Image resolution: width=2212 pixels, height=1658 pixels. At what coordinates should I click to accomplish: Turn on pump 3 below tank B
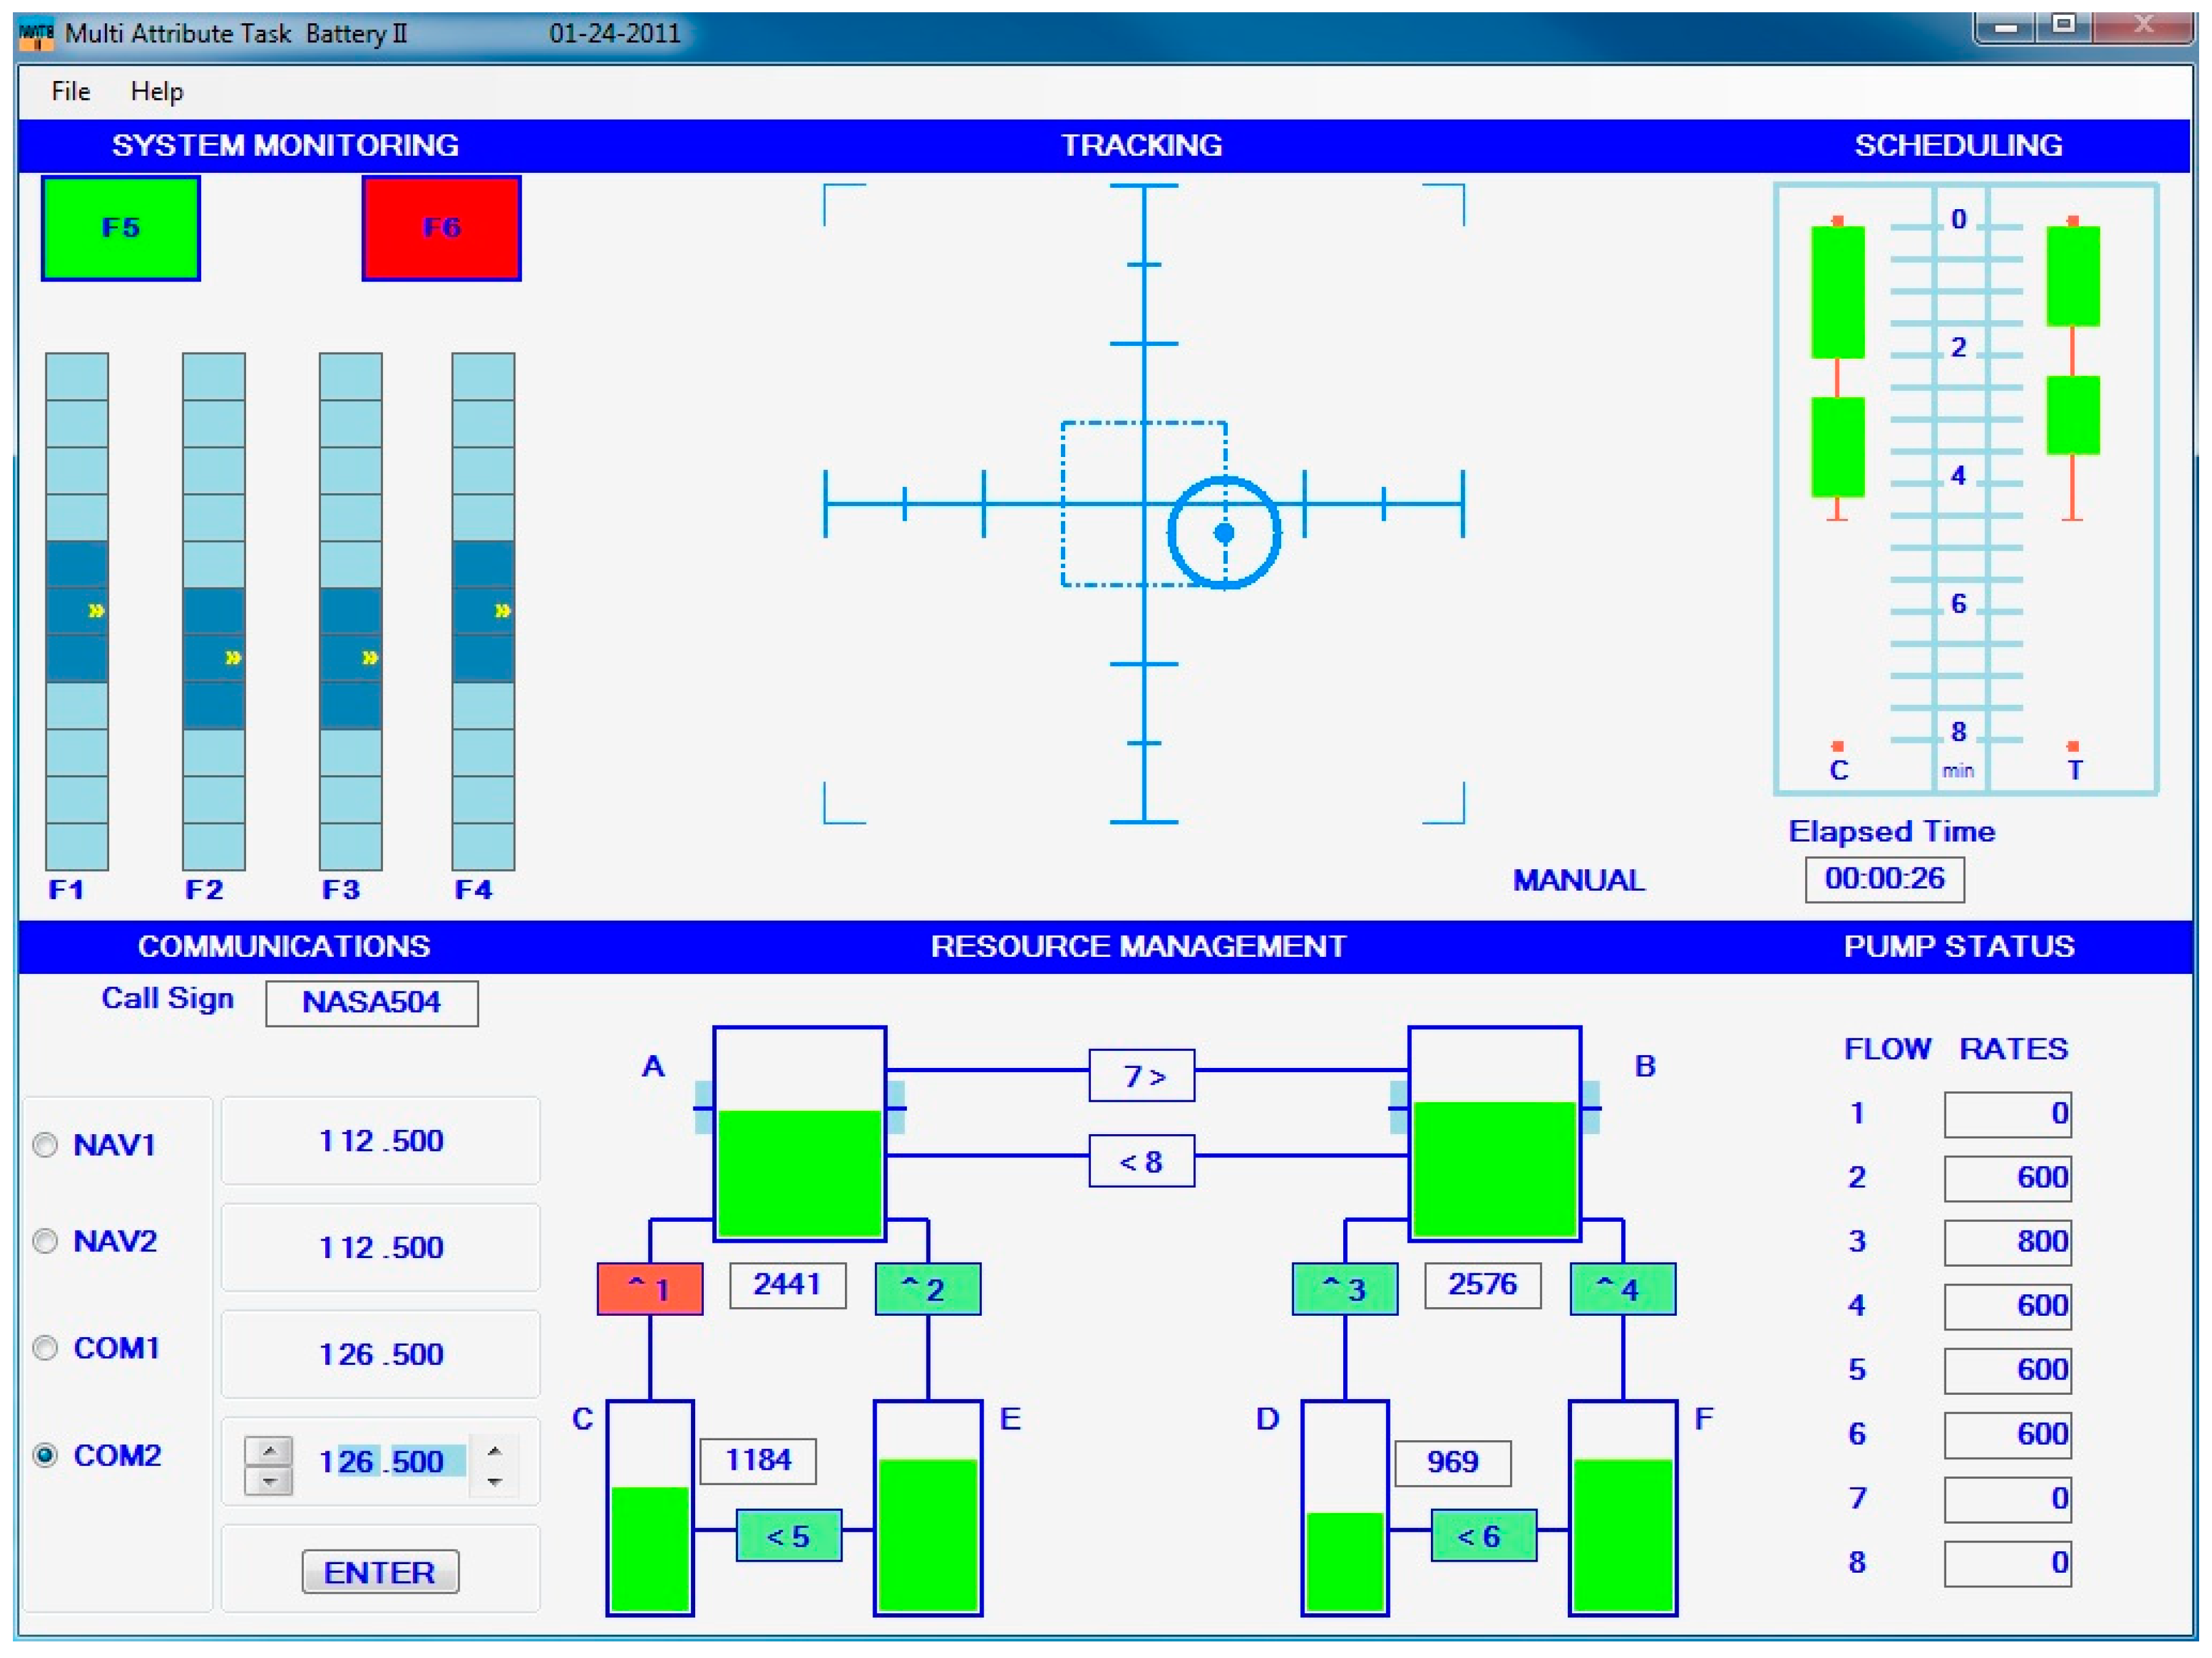click(1345, 1289)
